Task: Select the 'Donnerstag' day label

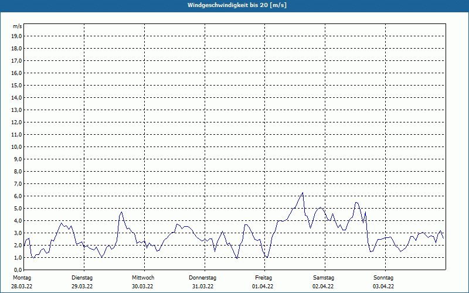Action: pyautogui.click(x=202, y=278)
